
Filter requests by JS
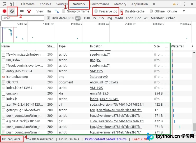click(94, 18)
